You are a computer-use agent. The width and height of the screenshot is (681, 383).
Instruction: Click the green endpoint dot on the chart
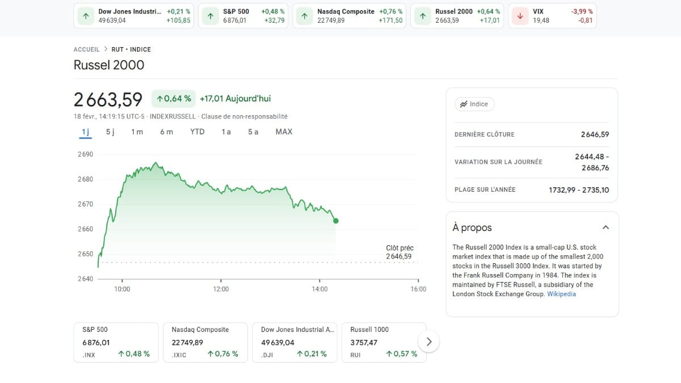335,221
